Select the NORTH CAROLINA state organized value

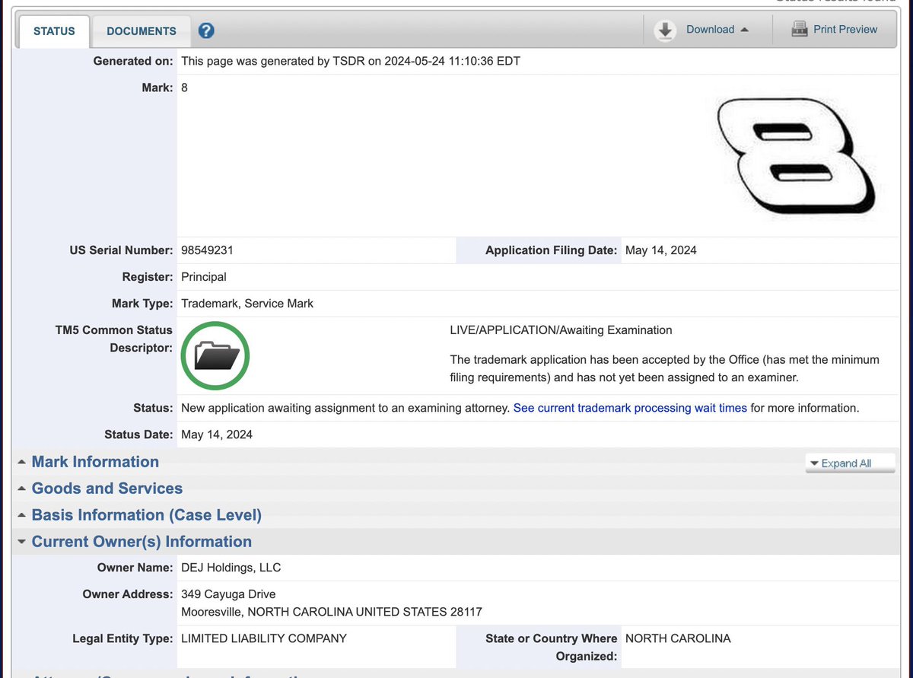click(x=678, y=638)
